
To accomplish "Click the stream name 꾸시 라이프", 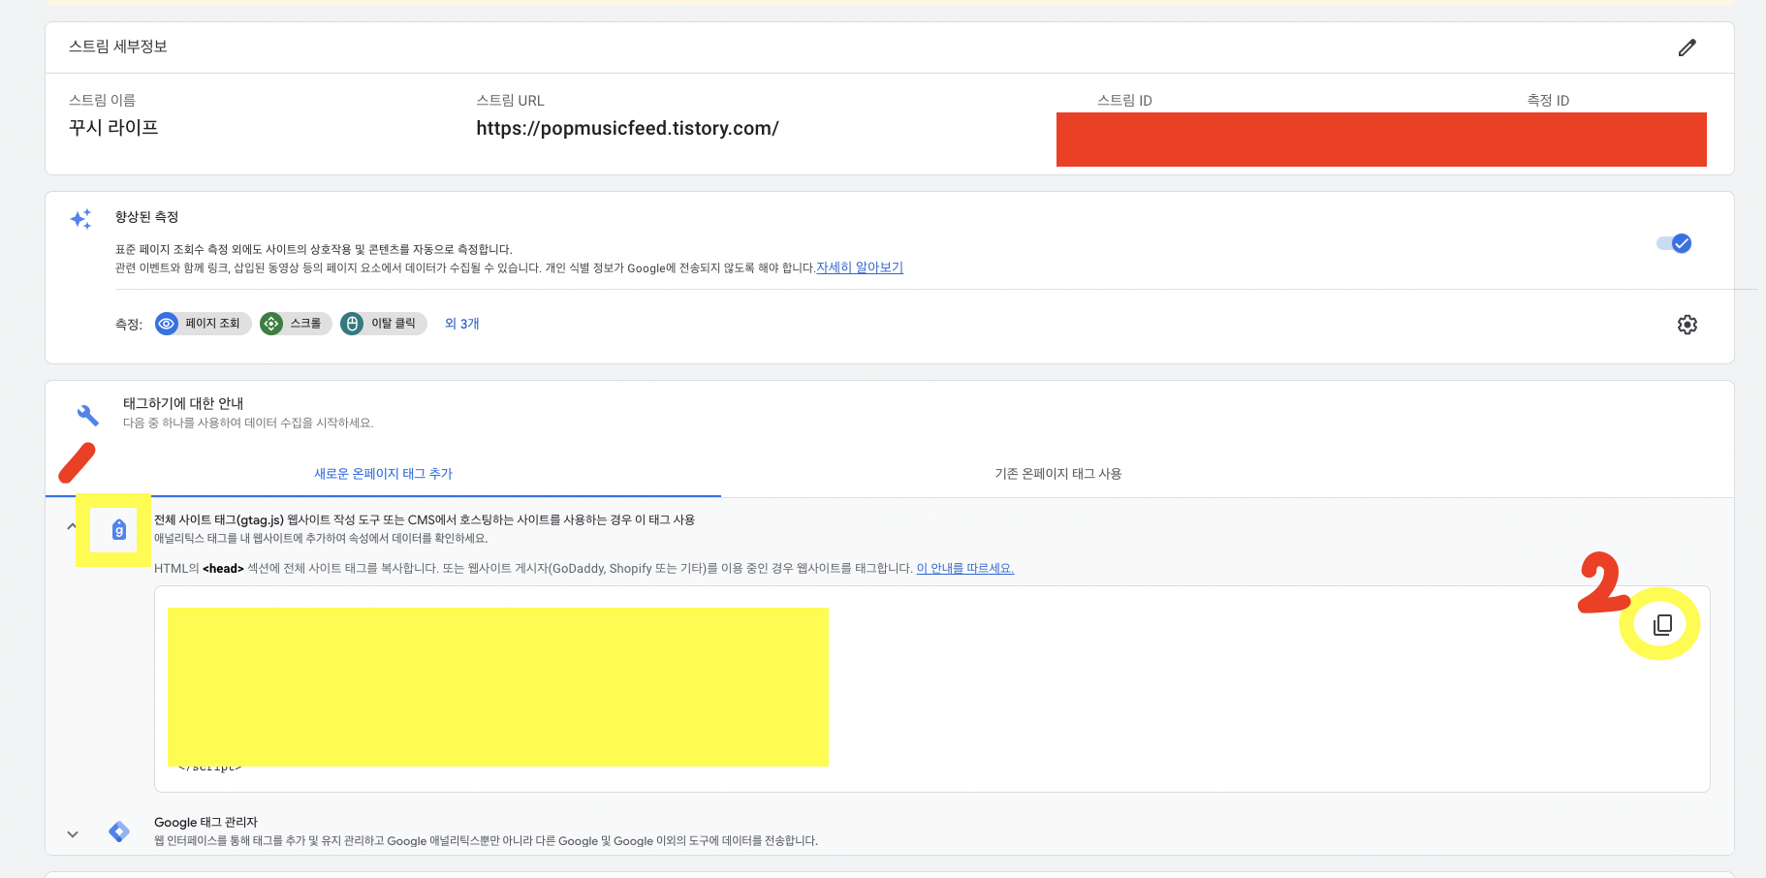I will pos(113,127).
